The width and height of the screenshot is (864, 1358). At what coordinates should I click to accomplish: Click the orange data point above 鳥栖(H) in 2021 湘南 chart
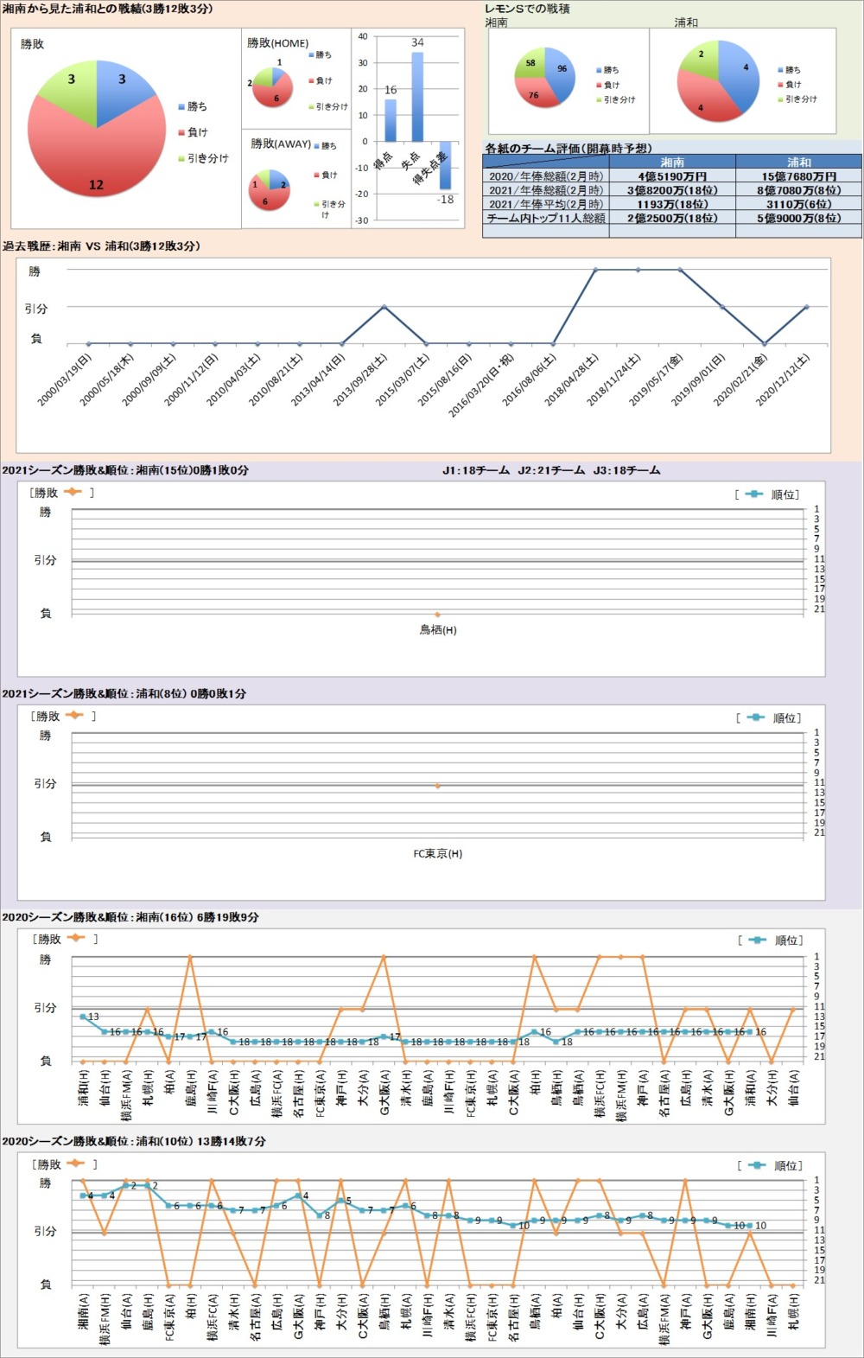pyautogui.click(x=438, y=615)
